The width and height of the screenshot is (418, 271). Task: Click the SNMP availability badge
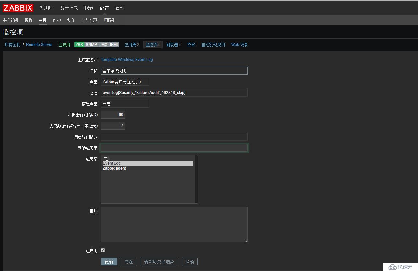pos(91,45)
